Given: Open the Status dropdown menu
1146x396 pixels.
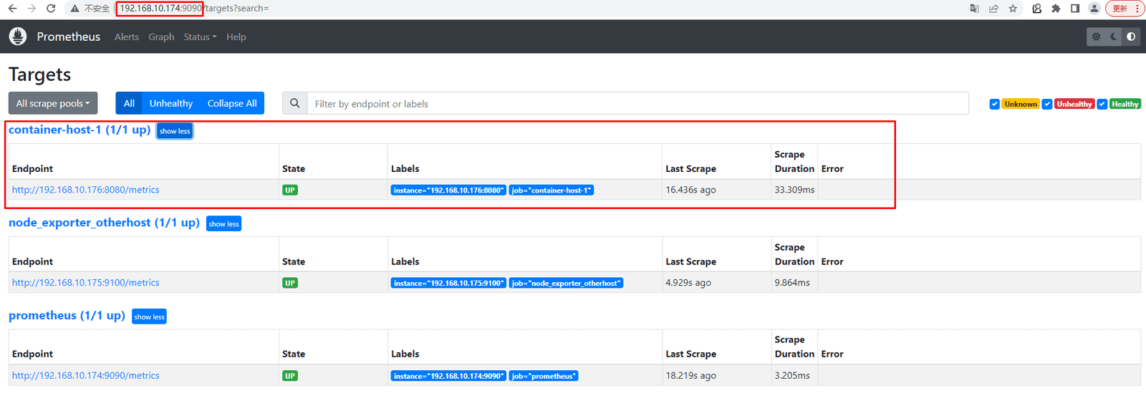Looking at the screenshot, I should (x=200, y=37).
